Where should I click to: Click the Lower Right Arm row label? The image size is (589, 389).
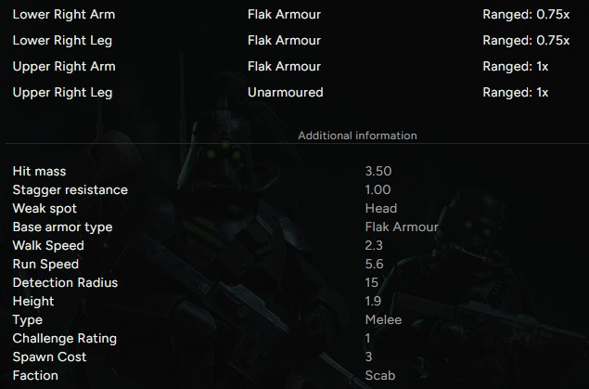point(64,15)
